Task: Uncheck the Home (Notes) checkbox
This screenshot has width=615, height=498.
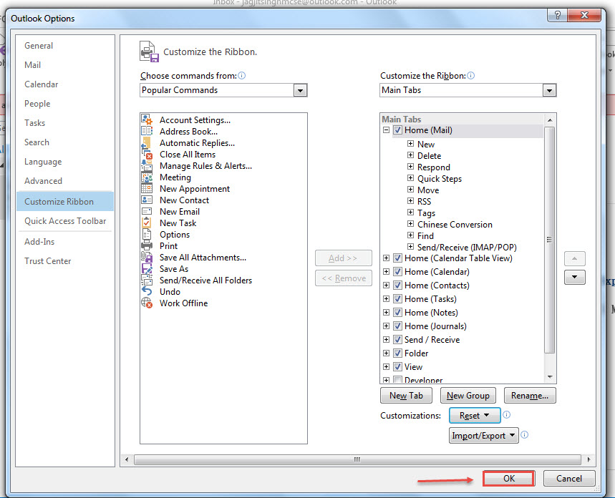Action: [x=397, y=313]
